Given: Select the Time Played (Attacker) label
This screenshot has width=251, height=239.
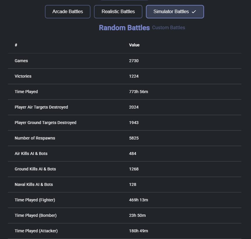Looking at the screenshot, I should (x=36, y=231).
